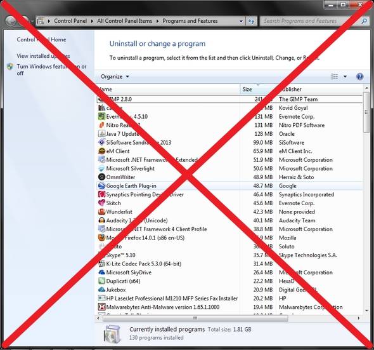Click the Synaptics Incorporated publisher cell
The width and height of the screenshot is (374, 350).
tap(306, 194)
